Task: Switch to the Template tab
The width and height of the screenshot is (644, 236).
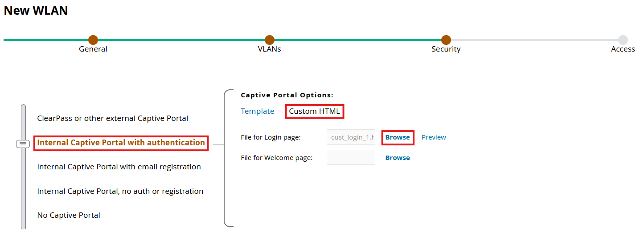Action: click(x=257, y=111)
